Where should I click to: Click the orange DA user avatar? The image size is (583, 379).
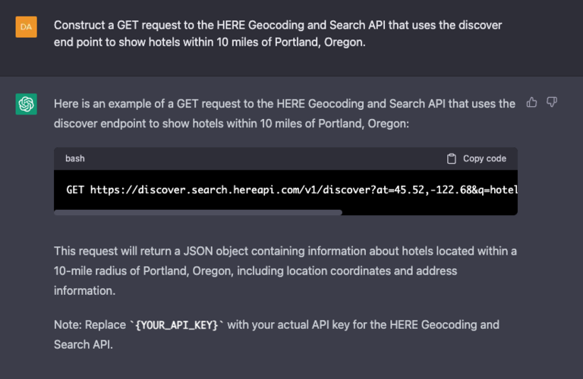[26, 27]
